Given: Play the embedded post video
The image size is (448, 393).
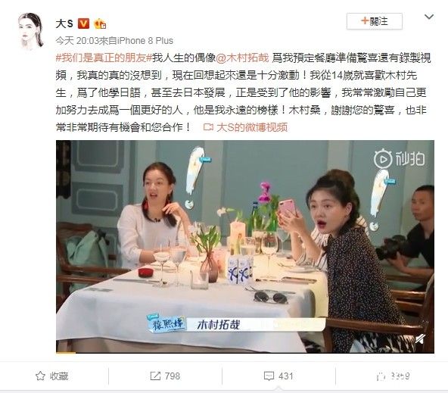Looking at the screenshot, I should click(245, 246).
